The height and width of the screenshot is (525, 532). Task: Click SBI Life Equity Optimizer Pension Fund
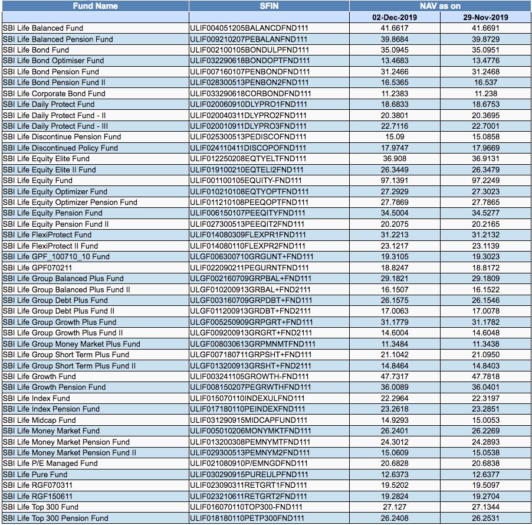tap(70, 202)
